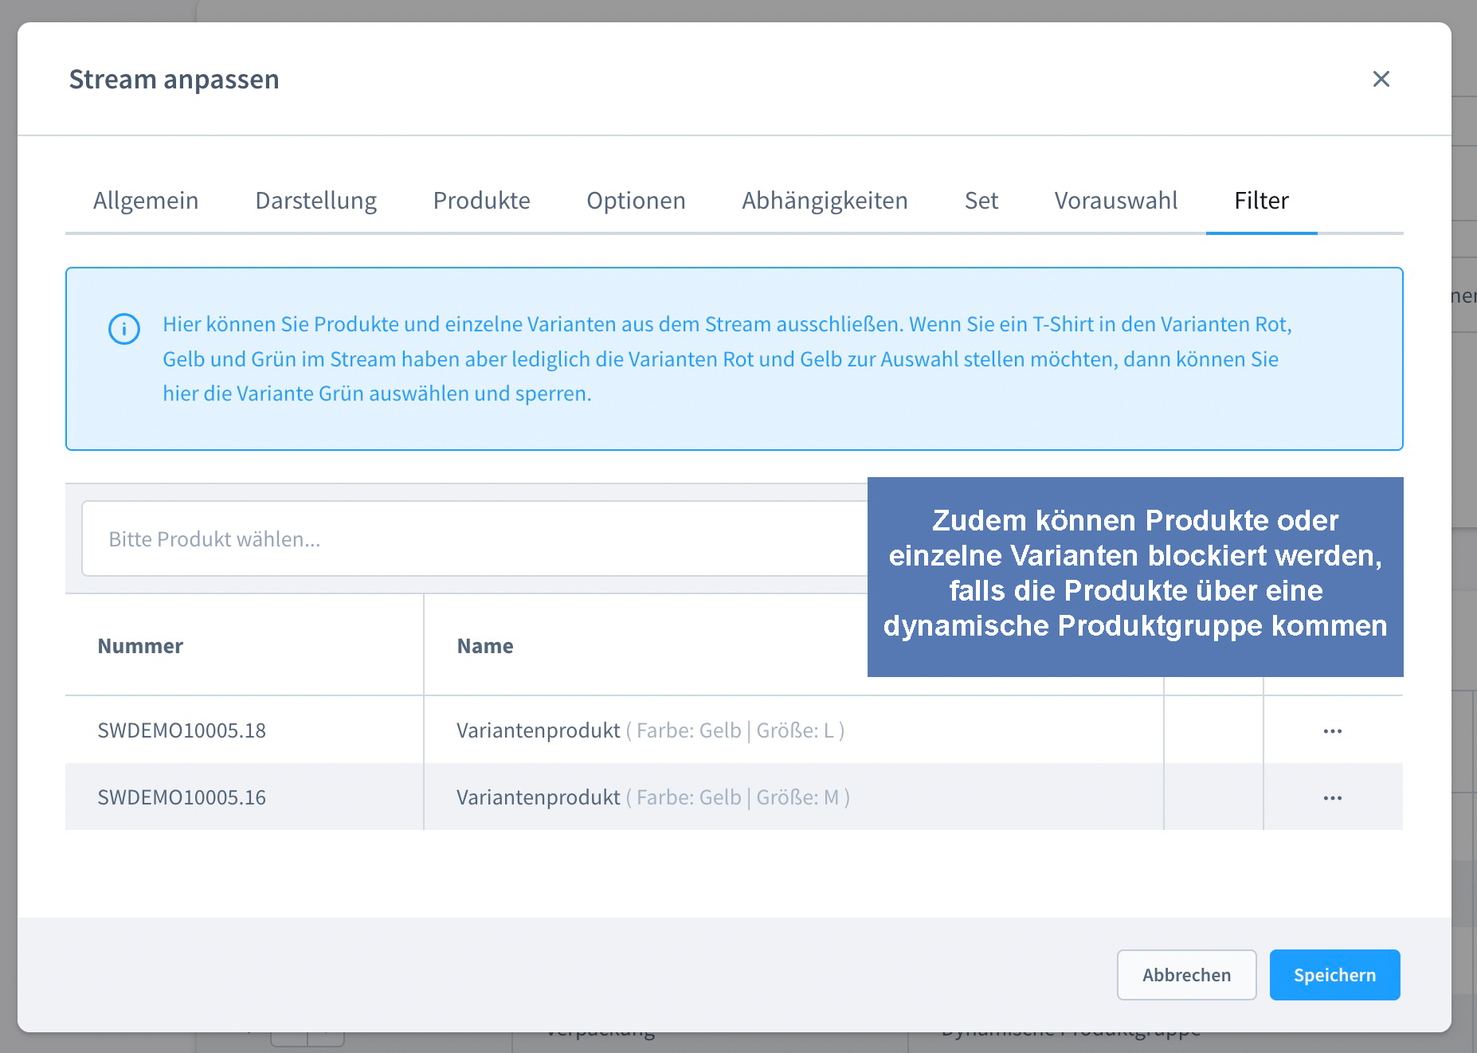
Task: Go to the Abhängigkeiten tab
Action: (x=825, y=200)
